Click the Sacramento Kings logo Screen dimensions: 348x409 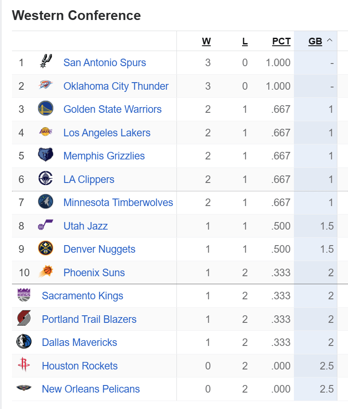tap(24, 295)
